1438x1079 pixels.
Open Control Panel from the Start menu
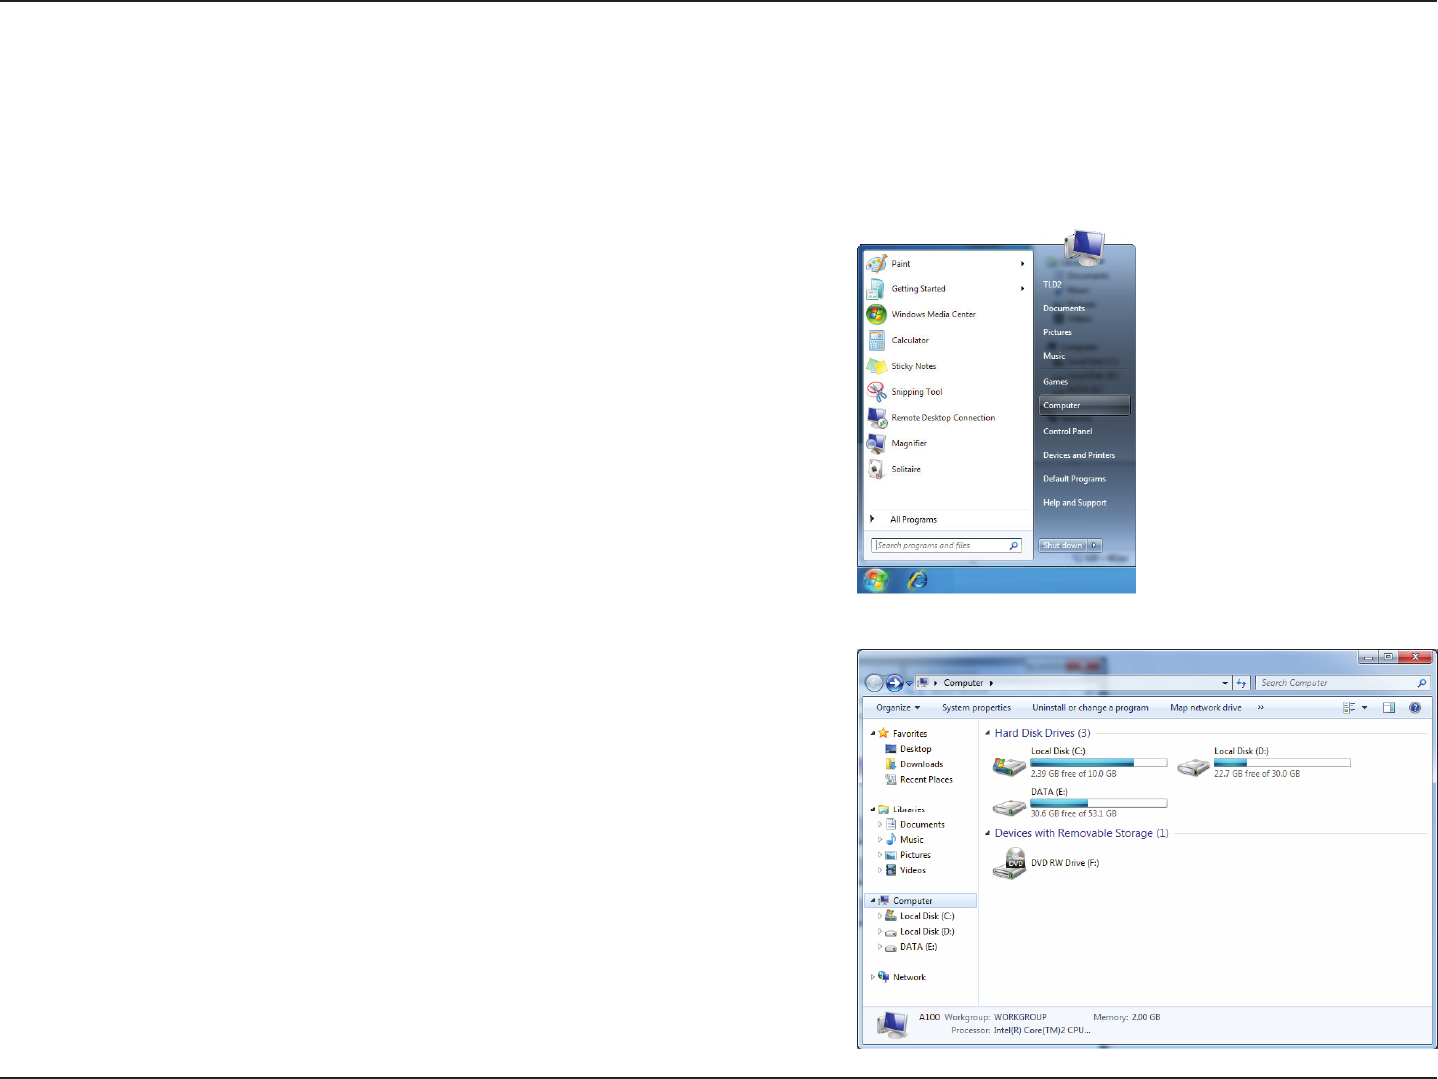click(1068, 431)
